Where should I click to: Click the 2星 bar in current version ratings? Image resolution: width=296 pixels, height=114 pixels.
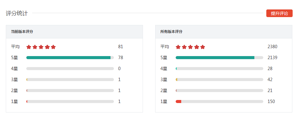70,91
